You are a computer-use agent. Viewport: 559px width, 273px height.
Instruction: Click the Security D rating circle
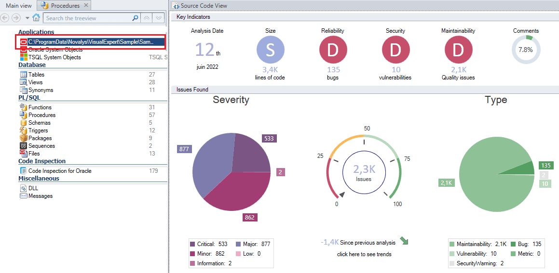(x=395, y=50)
